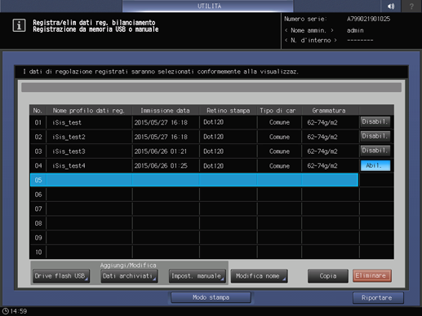Viewport: 422px width, 316px height.
Task: Click the date 2015/06/26 01:25
Action: click(161, 165)
